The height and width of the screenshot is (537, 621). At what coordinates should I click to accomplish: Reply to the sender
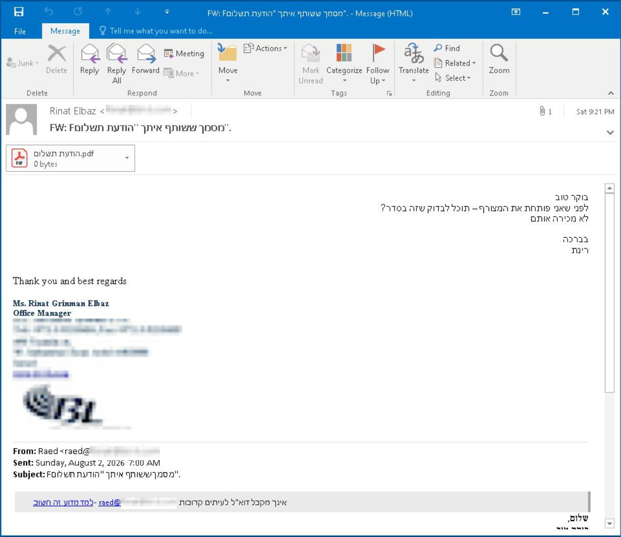tap(89, 59)
